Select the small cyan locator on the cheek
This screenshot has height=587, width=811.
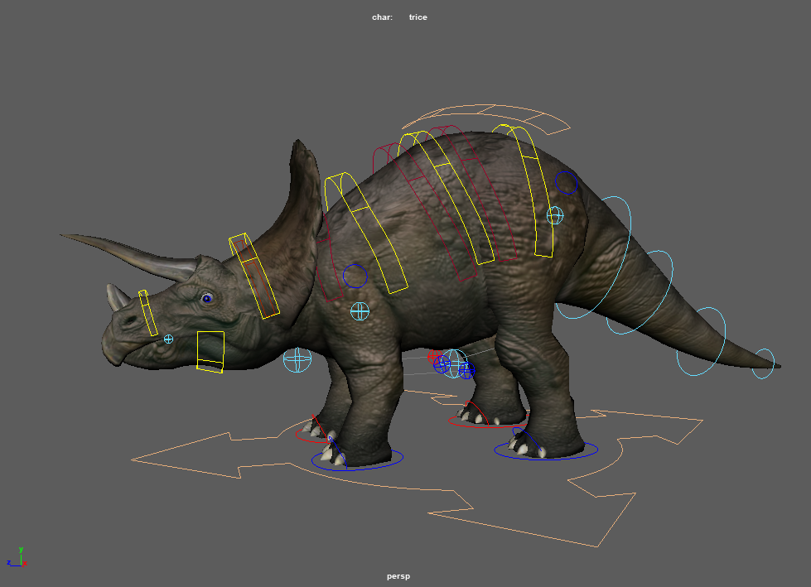pyautogui.click(x=168, y=339)
